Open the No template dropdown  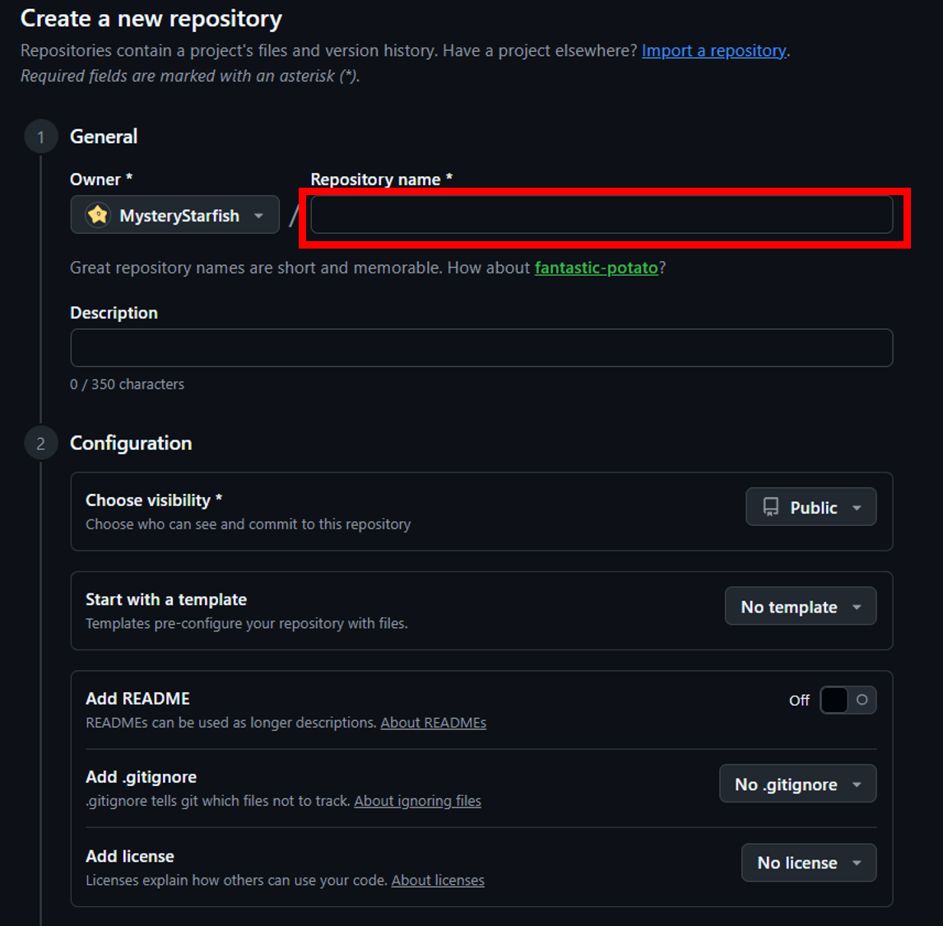coord(800,607)
